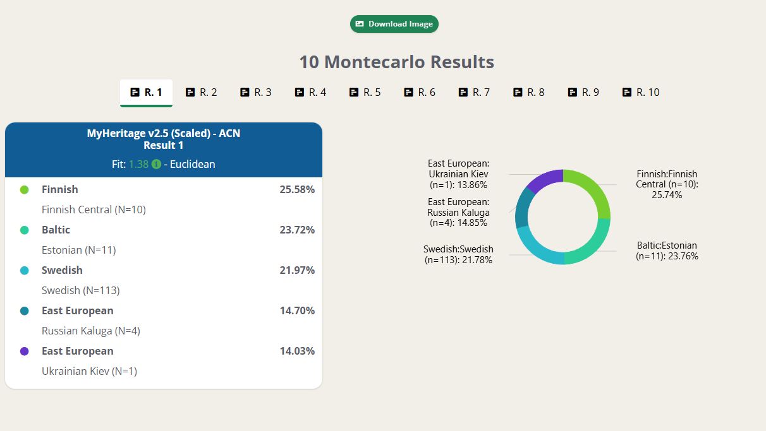
Task: Click the green Finnish color dot
Action: click(x=25, y=189)
